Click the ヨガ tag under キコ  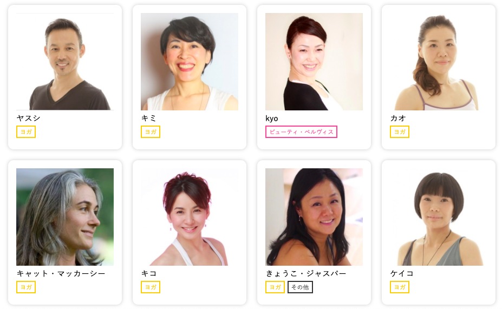click(x=151, y=287)
